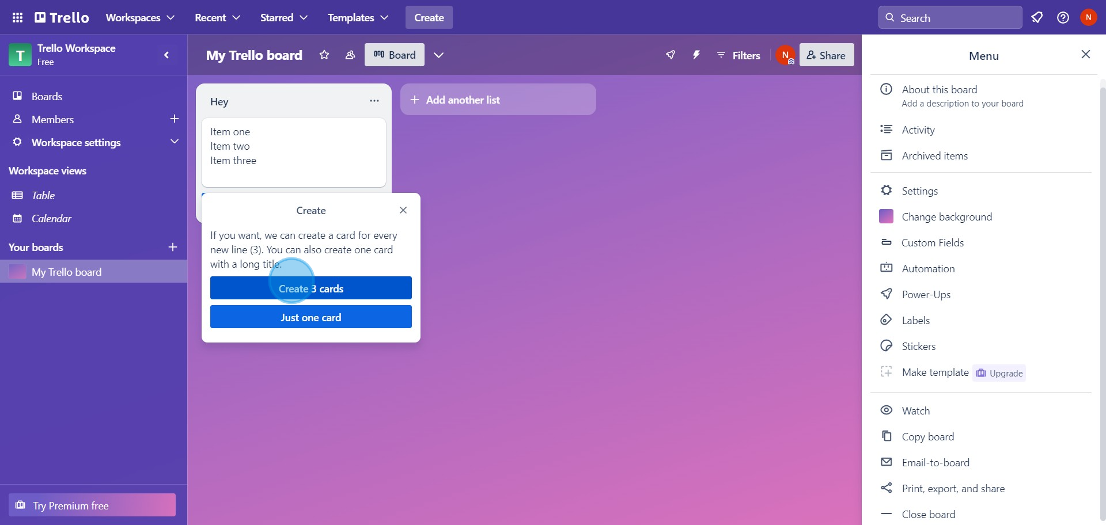Open Hey list actions ellipsis
1106x525 pixels.
pyautogui.click(x=374, y=101)
